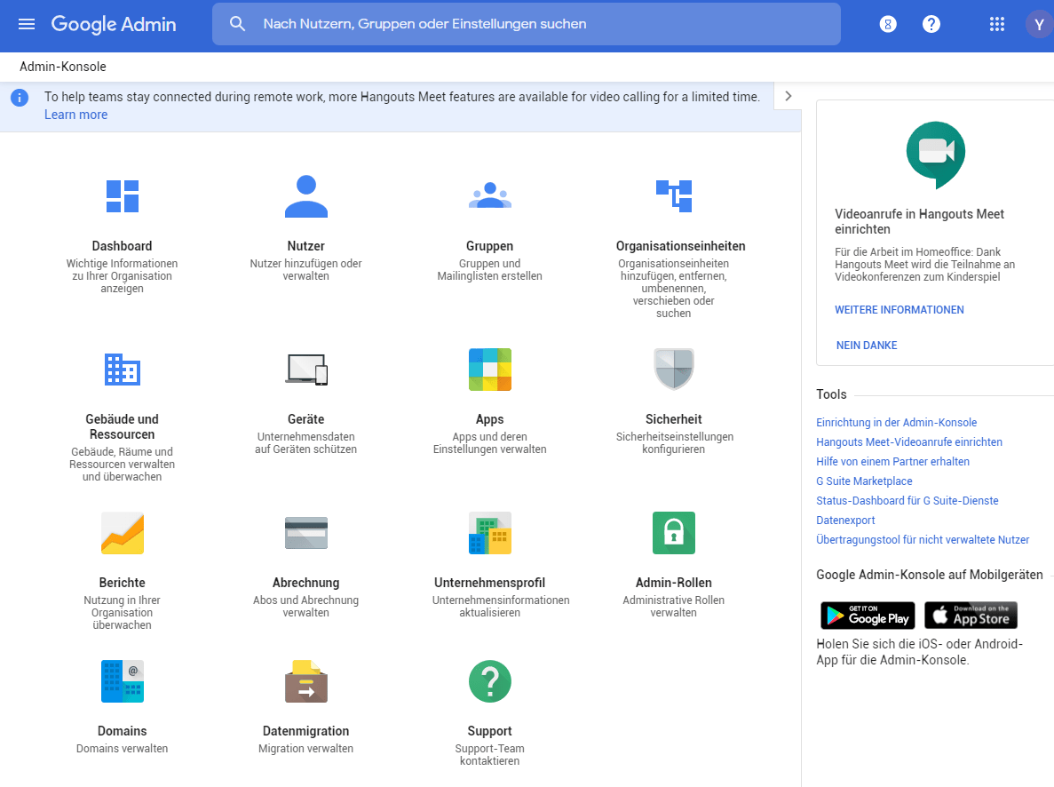Open the Y account avatar
Screen dimensions: 1054x787
pyautogui.click(x=1038, y=24)
